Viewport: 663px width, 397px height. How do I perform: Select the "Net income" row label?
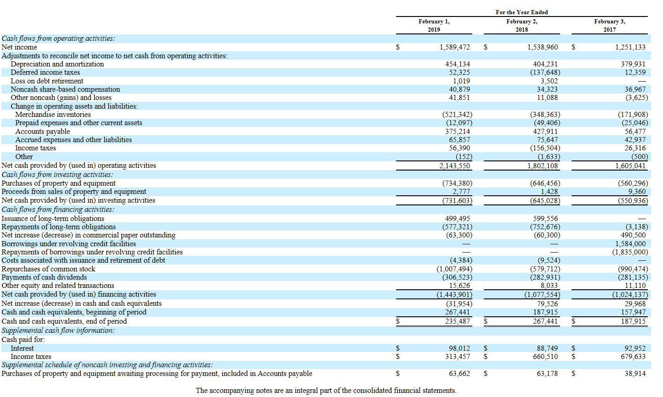18,47
